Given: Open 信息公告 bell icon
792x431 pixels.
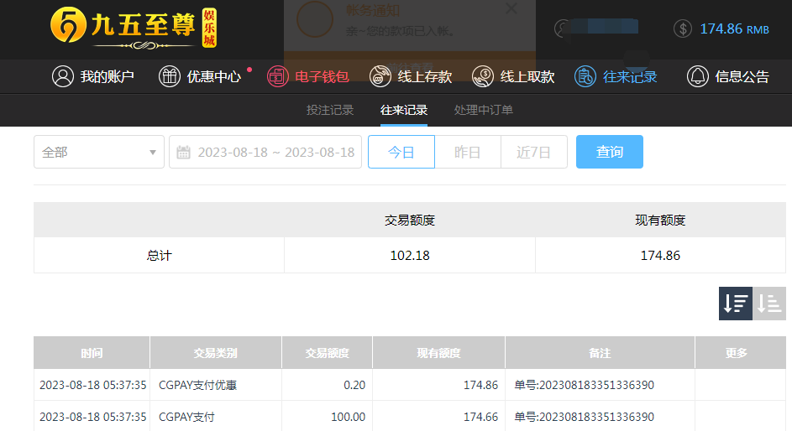Looking at the screenshot, I should (x=698, y=76).
